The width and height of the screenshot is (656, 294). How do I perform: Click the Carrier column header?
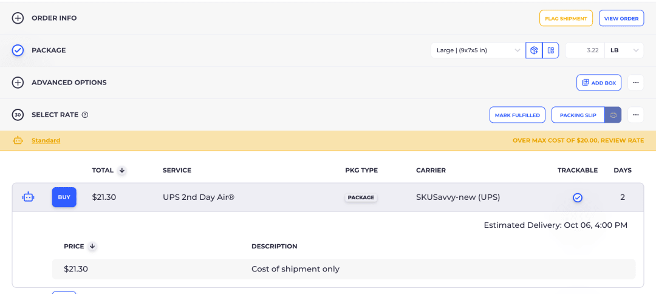coord(431,170)
